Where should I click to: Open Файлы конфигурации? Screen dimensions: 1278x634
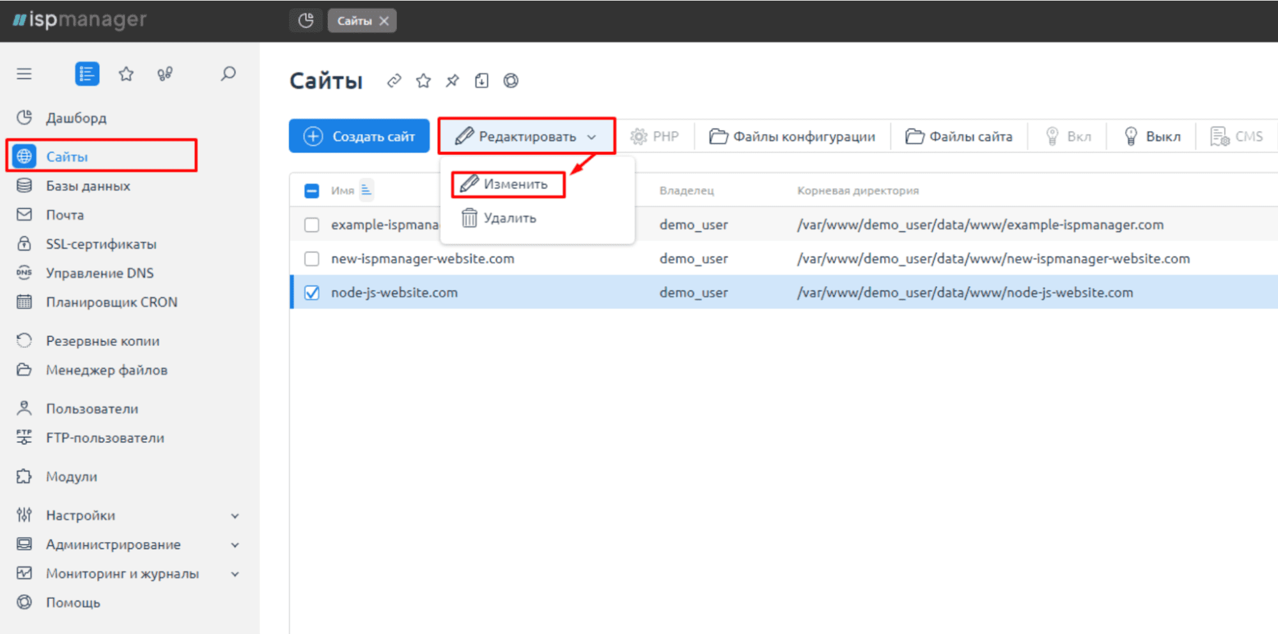pyautogui.click(x=792, y=136)
